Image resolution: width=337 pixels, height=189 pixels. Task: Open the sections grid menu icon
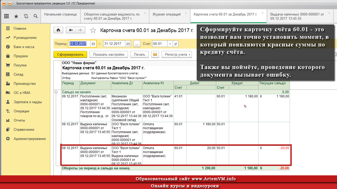pos(7,16)
